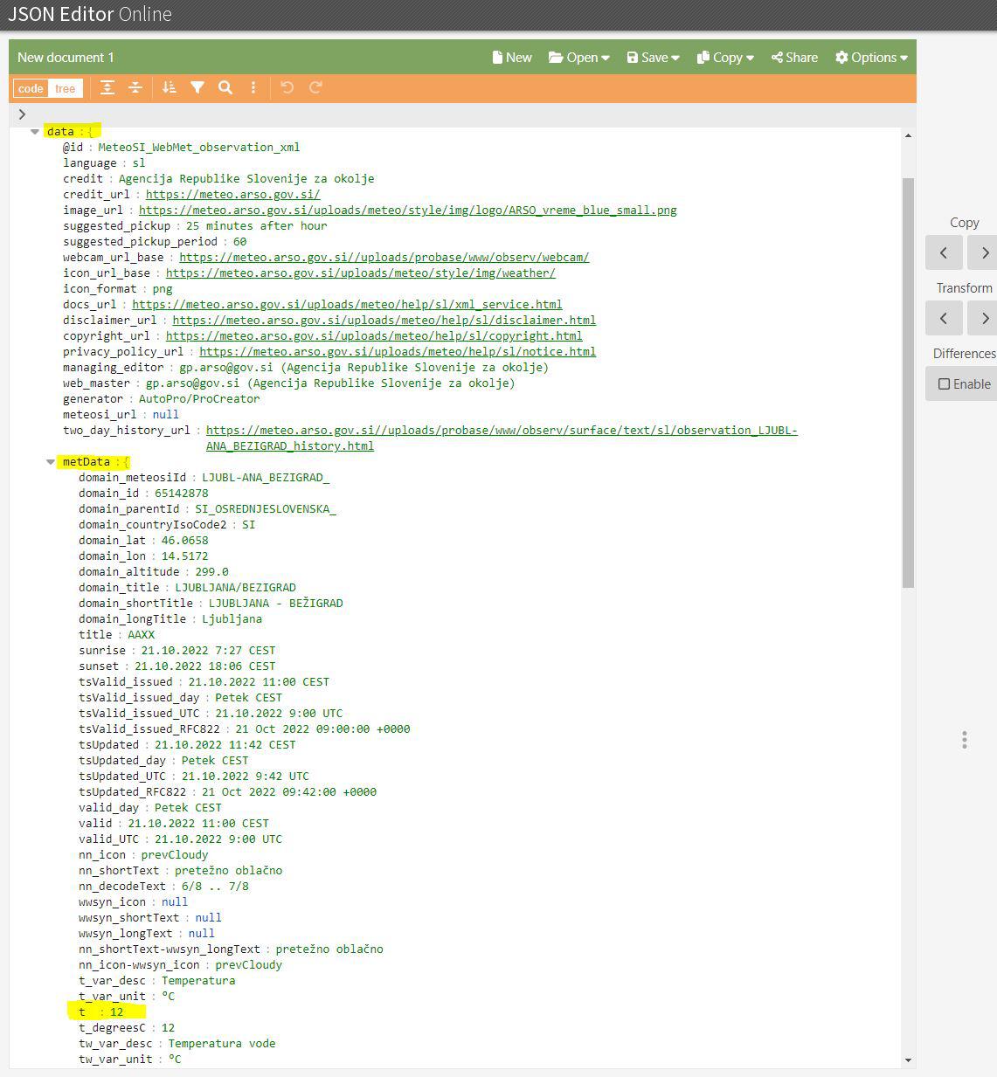This screenshot has width=997, height=1077.
Task: Click the panel splitter dots handle
Action: point(965,740)
